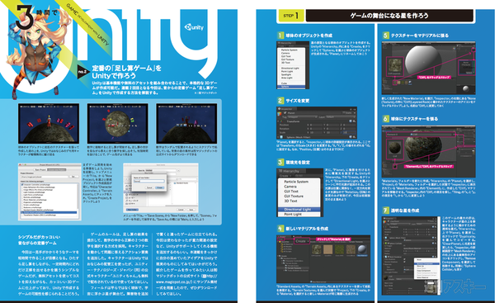This screenshot has width=495, height=303.
Task: Toggle Receive Shadows checkbox in step 7 Inspector
Action: point(404,262)
